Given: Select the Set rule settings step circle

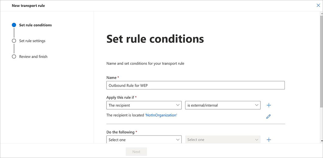Looking at the screenshot, I should point(14,41).
